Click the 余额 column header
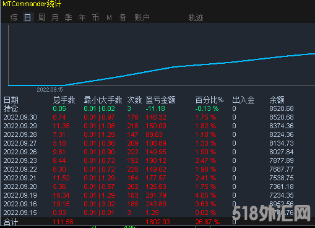 pos(277,100)
